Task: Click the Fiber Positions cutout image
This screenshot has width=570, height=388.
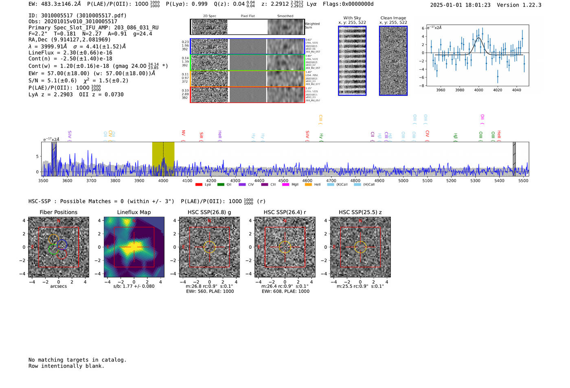Action: click(59, 247)
